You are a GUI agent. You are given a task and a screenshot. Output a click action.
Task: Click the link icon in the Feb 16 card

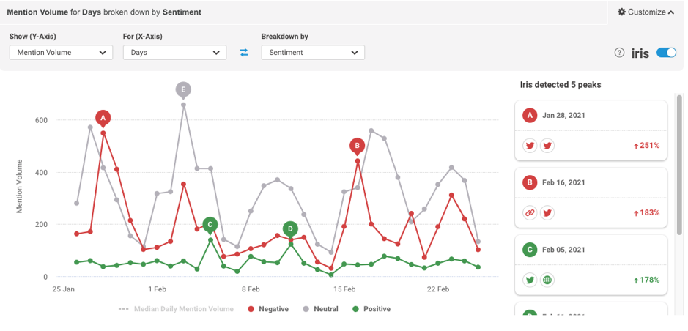click(x=530, y=212)
